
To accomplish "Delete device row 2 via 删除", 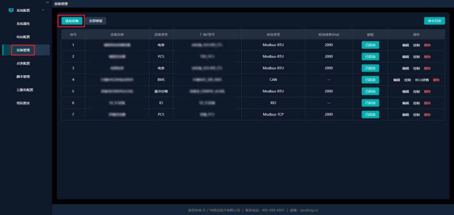I will pos(428,57).
